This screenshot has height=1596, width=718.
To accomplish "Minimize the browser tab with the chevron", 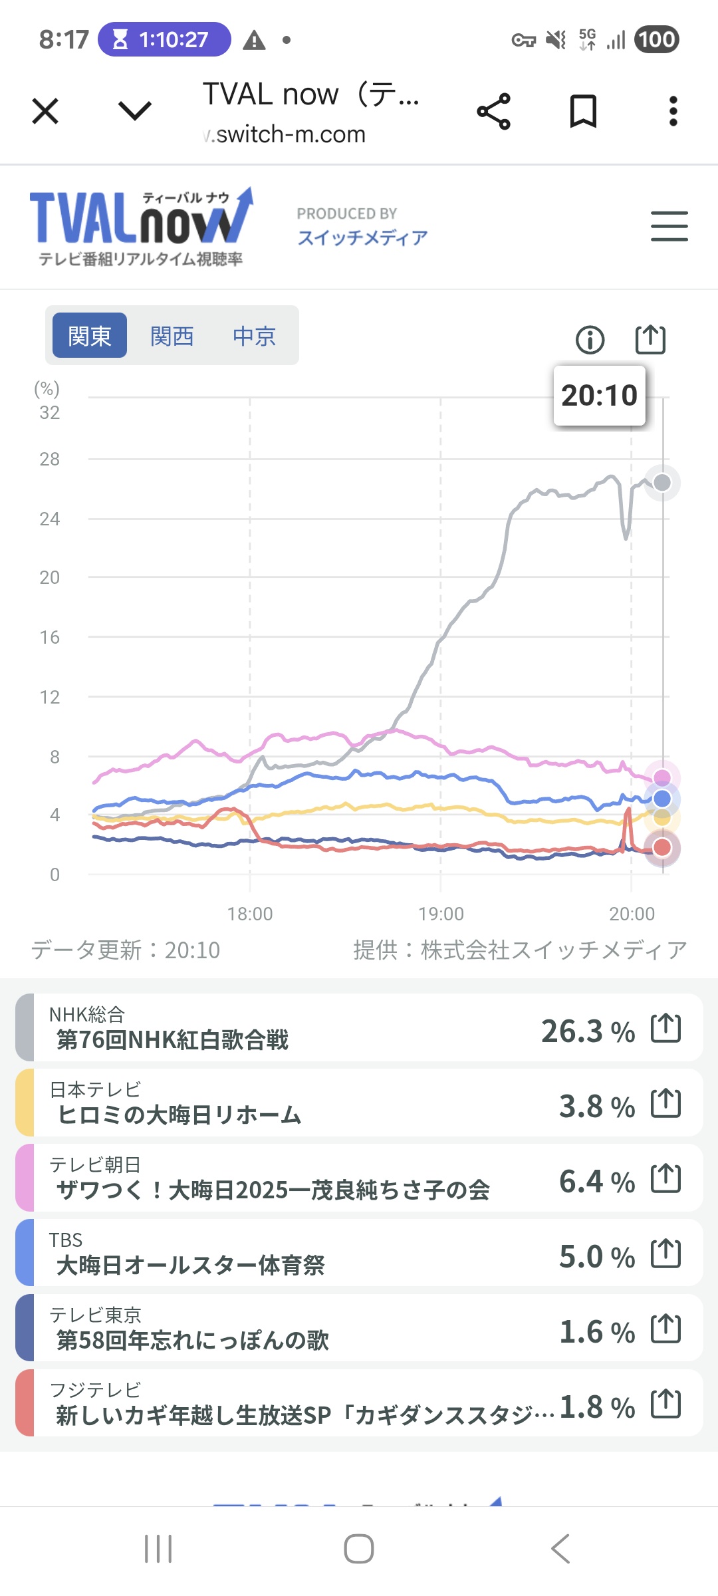I will (135, 111).
